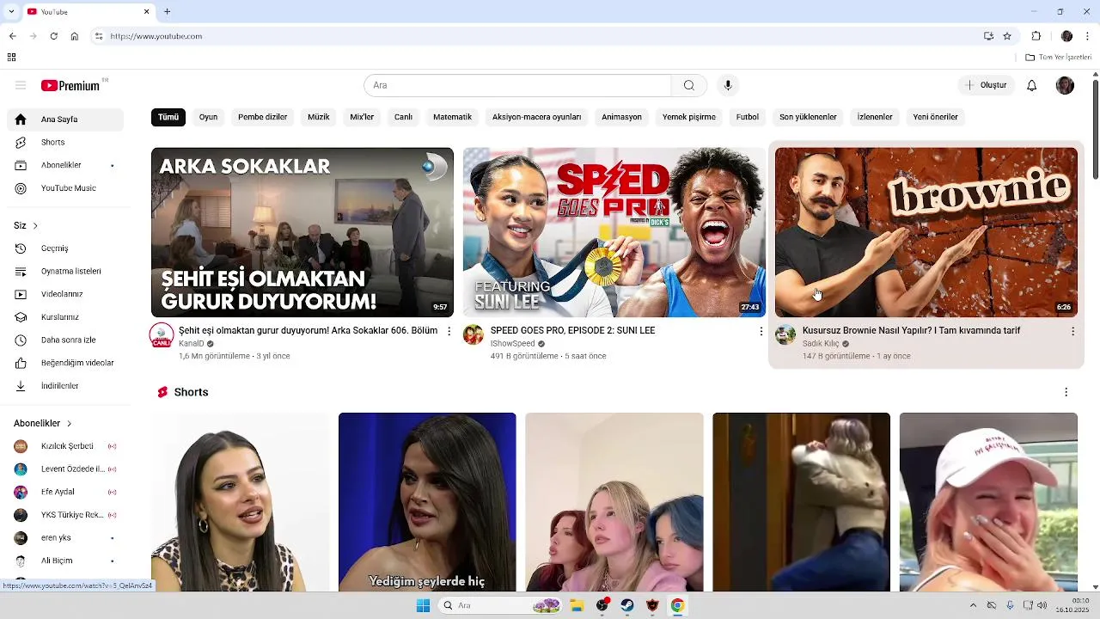Select the Aksiyon-macera oyunları chip
1100x619 pixels.
click(x=537, y=117)
